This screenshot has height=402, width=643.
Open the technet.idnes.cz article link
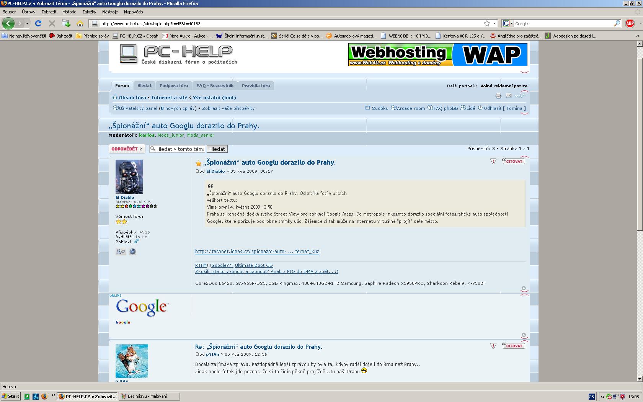coord(257,252)
